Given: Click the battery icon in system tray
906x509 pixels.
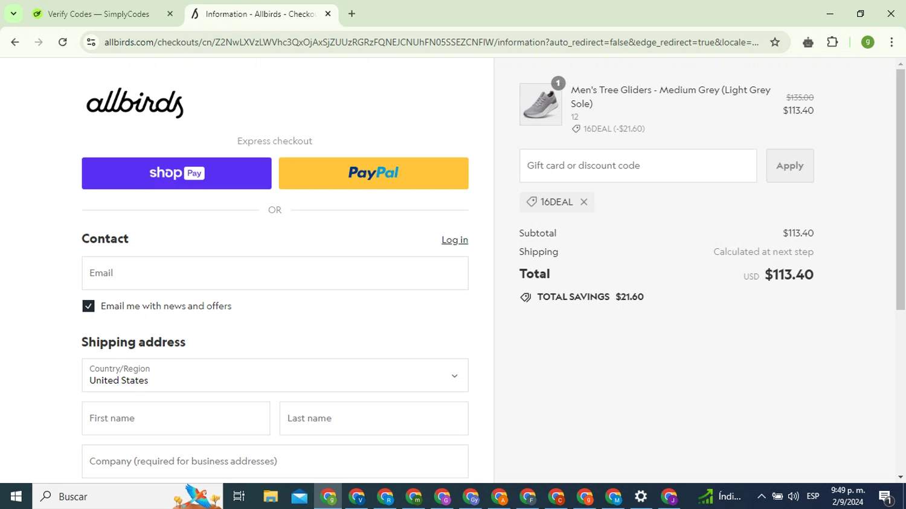Looking at the screenshot, I should point(777,496).
